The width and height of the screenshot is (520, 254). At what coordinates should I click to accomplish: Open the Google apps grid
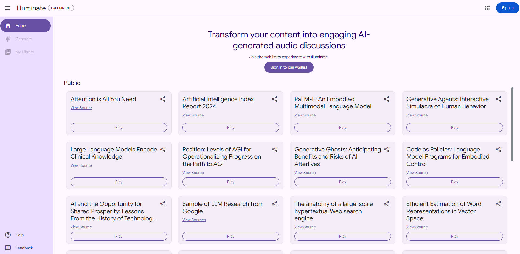pyautogui.click(x=487, y=8)
